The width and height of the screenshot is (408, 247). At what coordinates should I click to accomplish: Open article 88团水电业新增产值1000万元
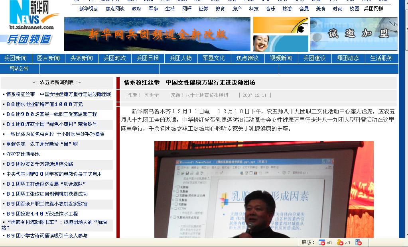pos(45,104)
